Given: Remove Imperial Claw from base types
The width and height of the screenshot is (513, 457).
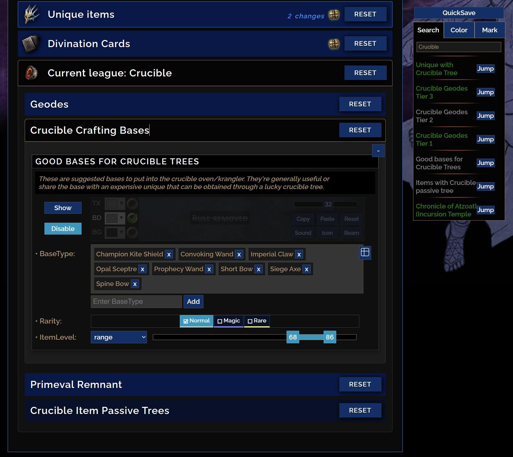Looking at the screenshot, I should click(299, 255).
